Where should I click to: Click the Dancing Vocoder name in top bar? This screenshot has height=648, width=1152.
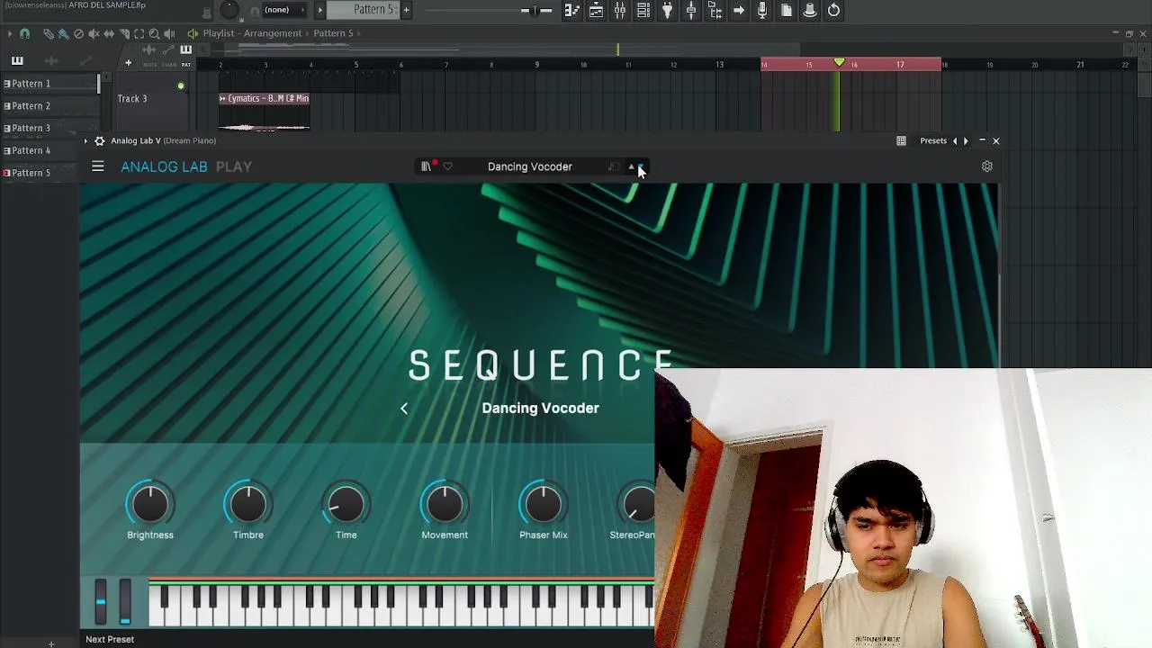(529, 166)
